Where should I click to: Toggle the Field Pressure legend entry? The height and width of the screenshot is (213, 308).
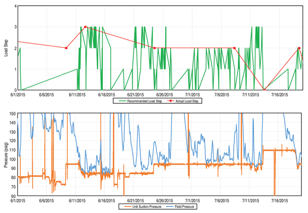tap(184, 206)
